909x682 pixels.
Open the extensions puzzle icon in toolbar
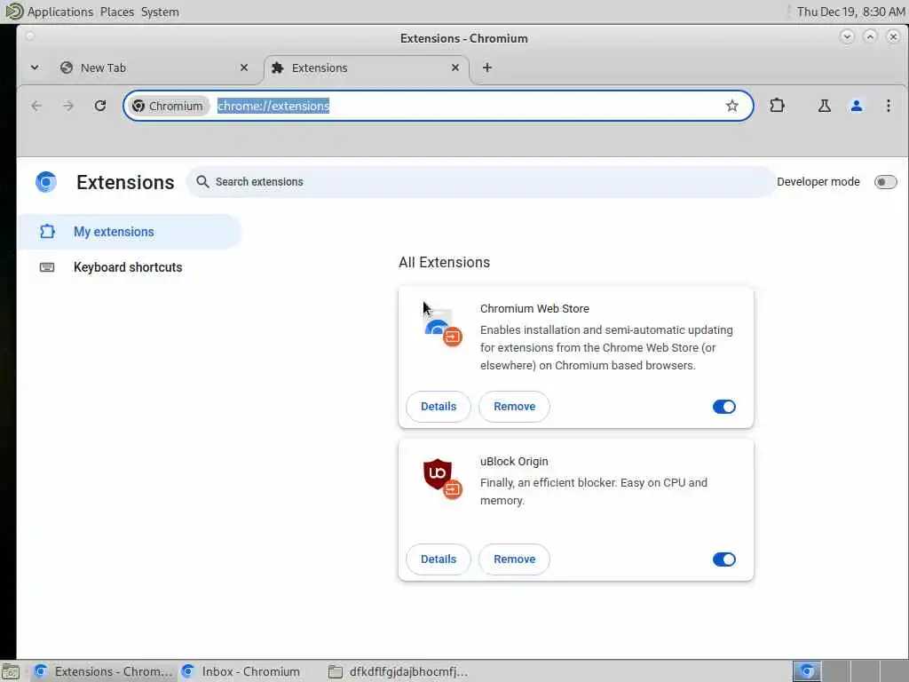coord(777,106)
